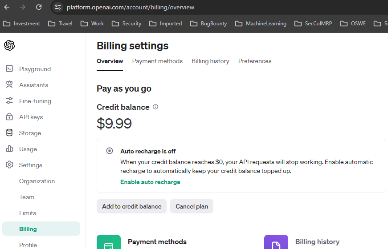Screen dimensions: 388x249
Task: Click the OpenAI logo icon
Action: (9, 45)
